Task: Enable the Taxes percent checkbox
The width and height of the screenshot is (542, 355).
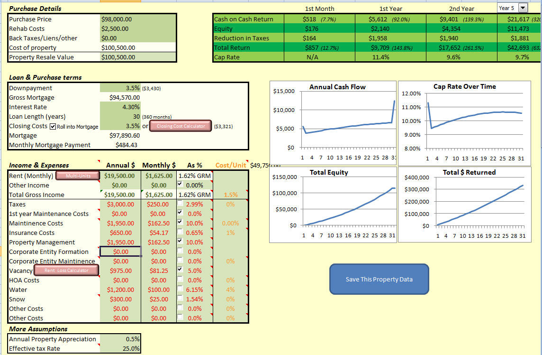Action: pos(180,203)
